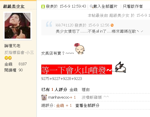The width and height of the screenshot is (150, 117).
Task: Click the magnifier load-images icon
Action: pos(91,7)
